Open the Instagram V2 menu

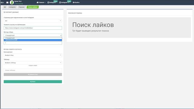[x=65, y=2]
